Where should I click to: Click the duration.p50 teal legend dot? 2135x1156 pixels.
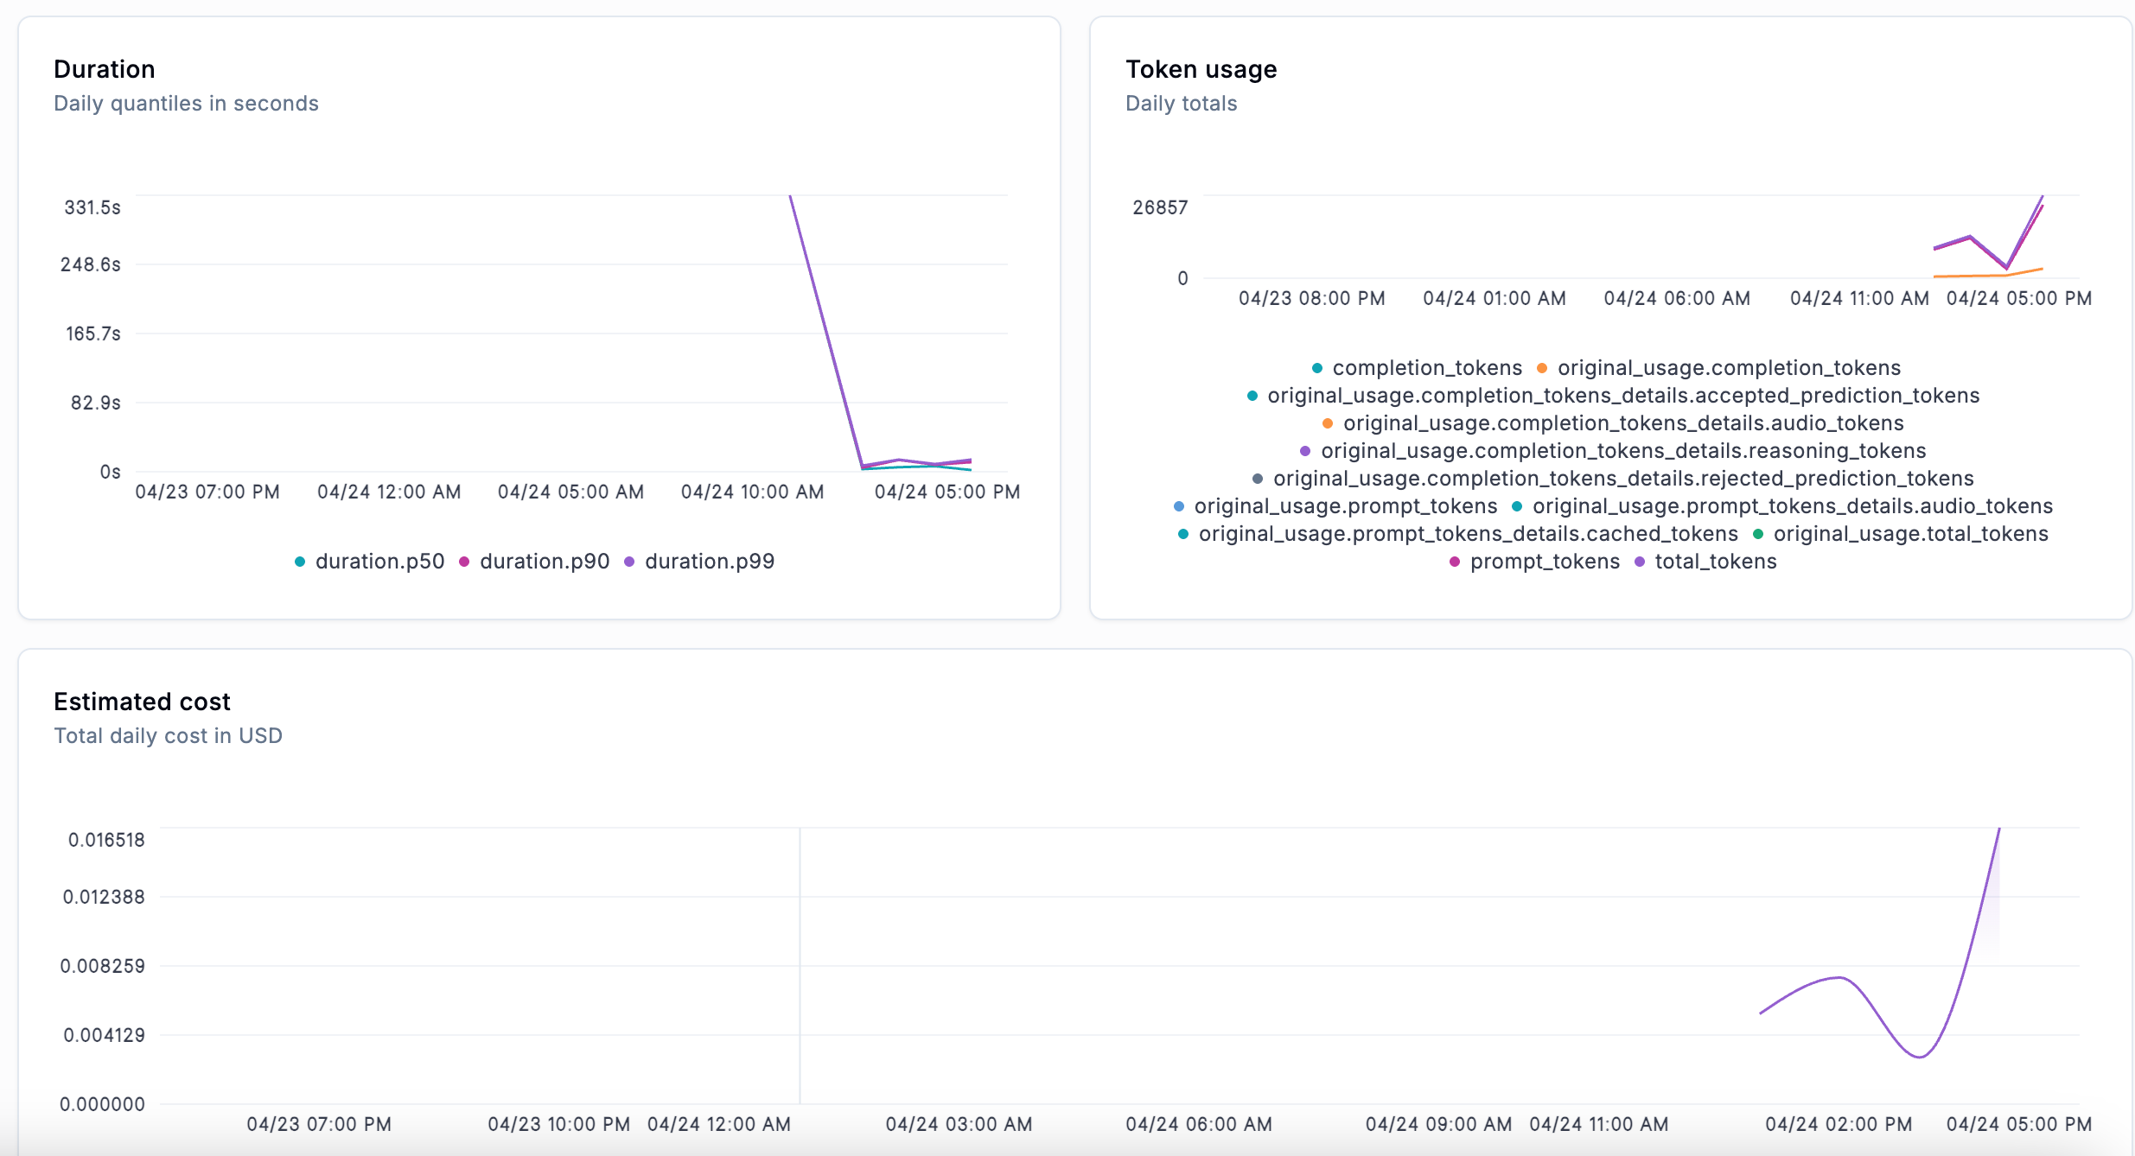coord(299,561)
